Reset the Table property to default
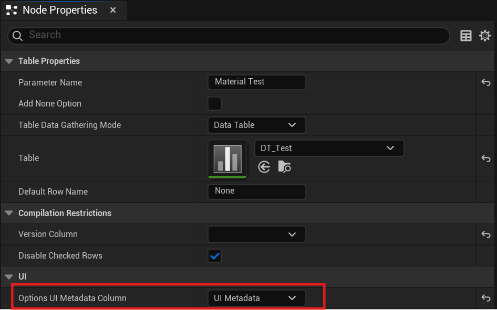Viewport: 497px width, 310px height. click(x=486, y=158)
